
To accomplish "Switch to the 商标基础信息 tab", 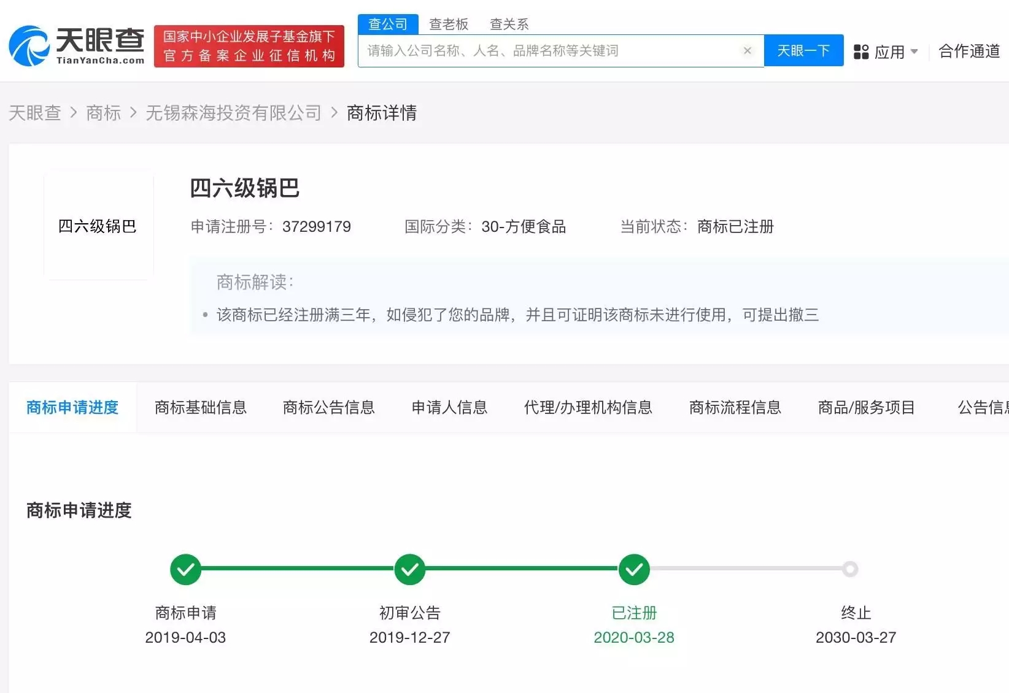I will pos(201,407).
